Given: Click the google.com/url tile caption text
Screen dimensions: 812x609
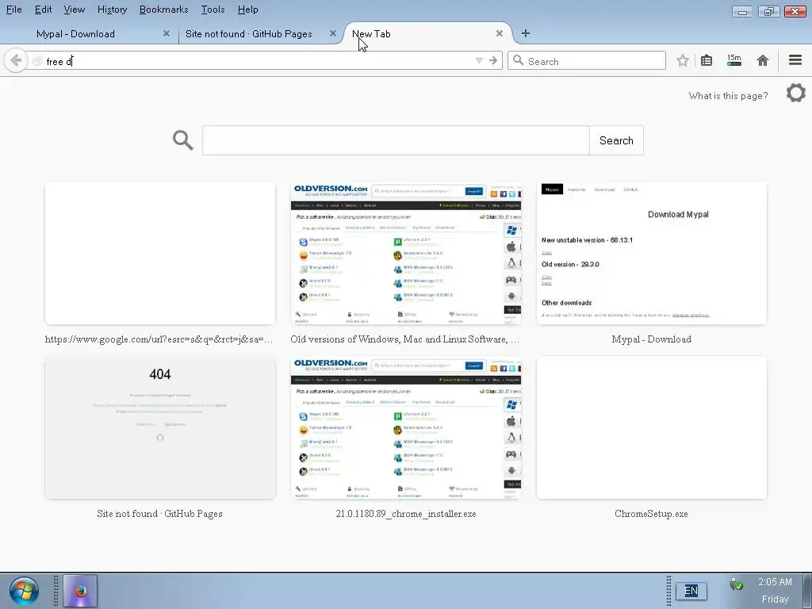Looking at the screenshot, I should point(159,339).
